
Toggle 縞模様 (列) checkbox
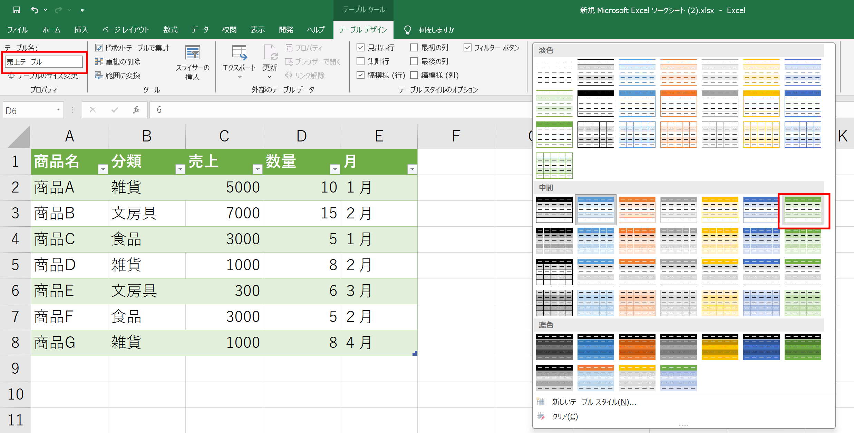point(414,75)
